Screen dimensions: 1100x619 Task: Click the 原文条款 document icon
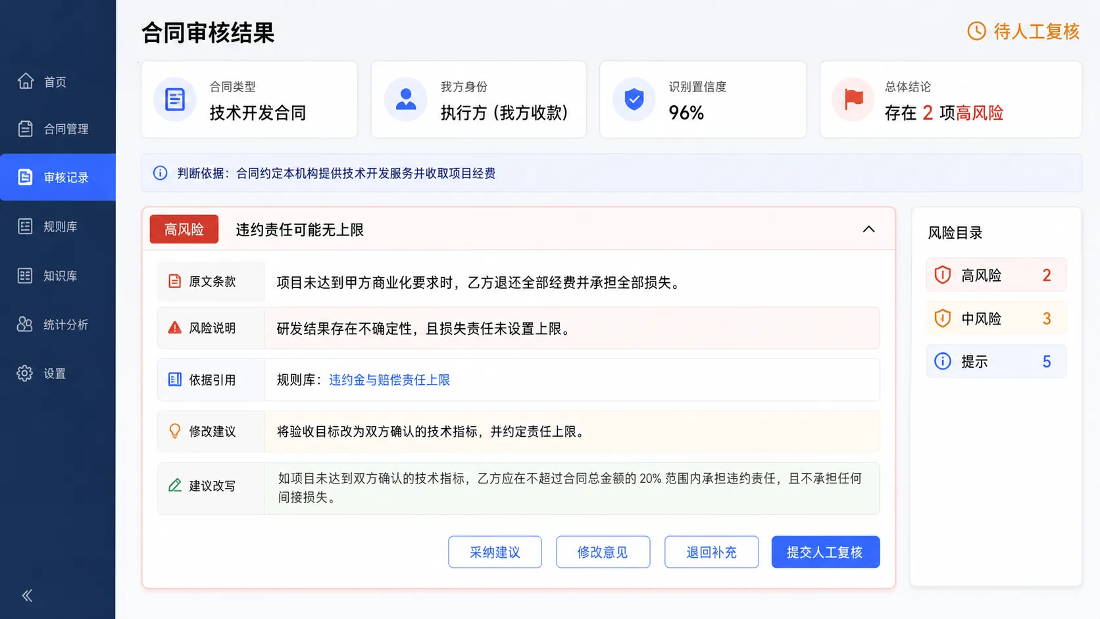174,282
